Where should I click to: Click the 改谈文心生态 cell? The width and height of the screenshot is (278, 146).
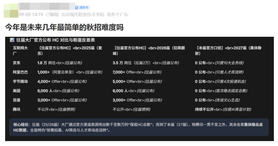217,100
